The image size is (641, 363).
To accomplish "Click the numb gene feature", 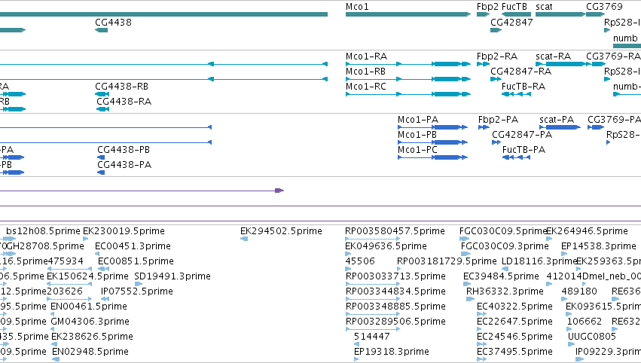I will (x=627, y=46).
